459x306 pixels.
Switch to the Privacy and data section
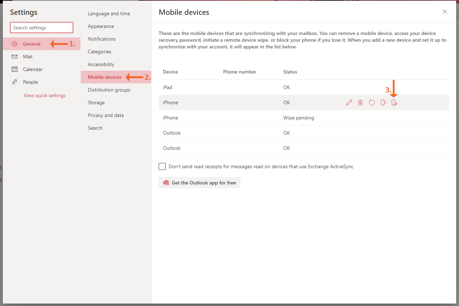tap(106, 115)
